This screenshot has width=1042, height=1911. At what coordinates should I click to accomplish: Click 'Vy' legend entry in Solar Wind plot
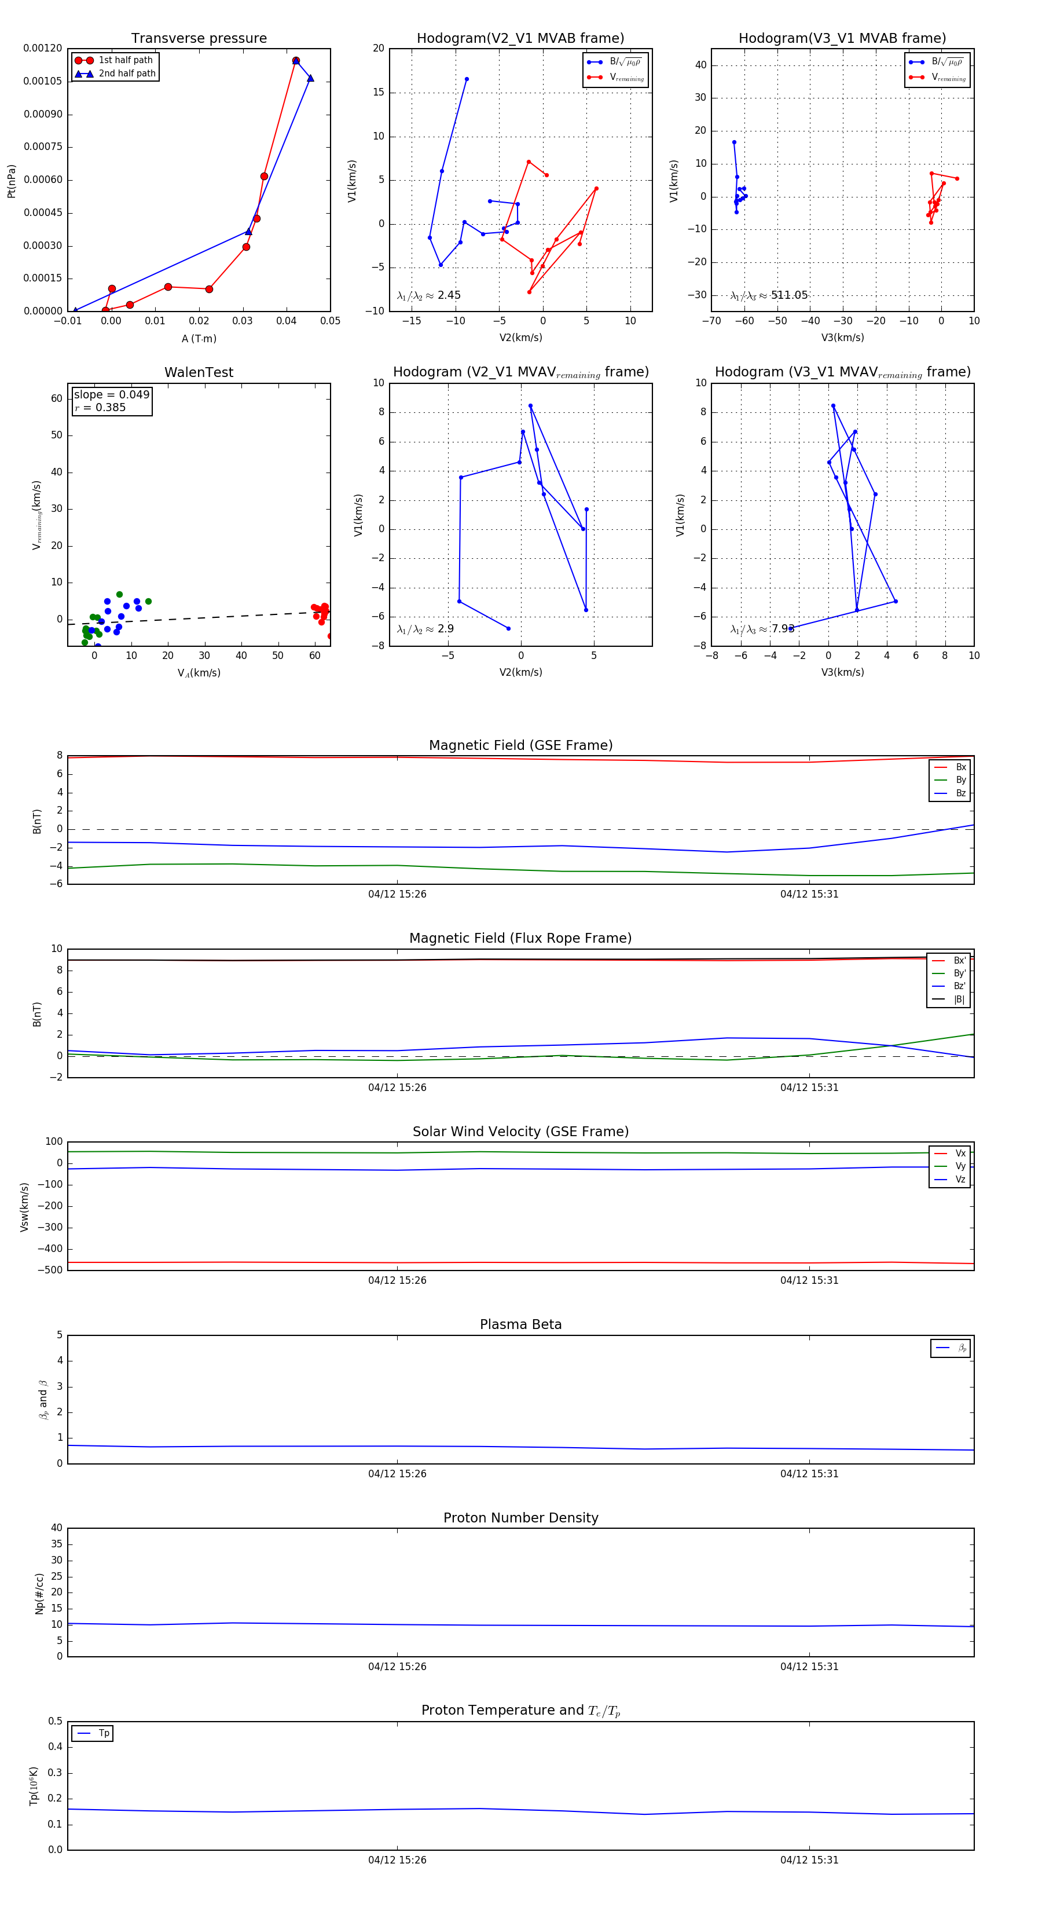950,1166
